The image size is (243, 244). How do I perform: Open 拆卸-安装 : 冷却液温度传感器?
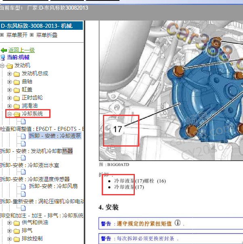[35, 179]
